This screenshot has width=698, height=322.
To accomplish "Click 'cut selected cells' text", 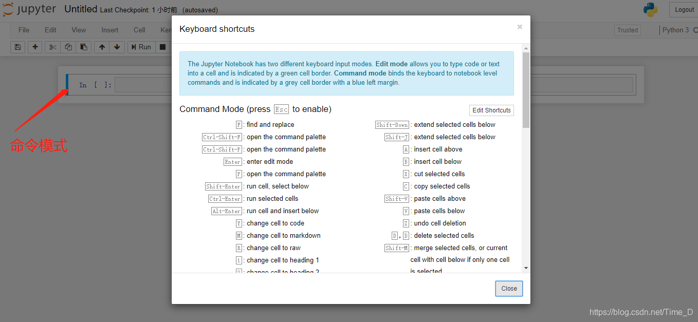I will (x=439, y=174).
